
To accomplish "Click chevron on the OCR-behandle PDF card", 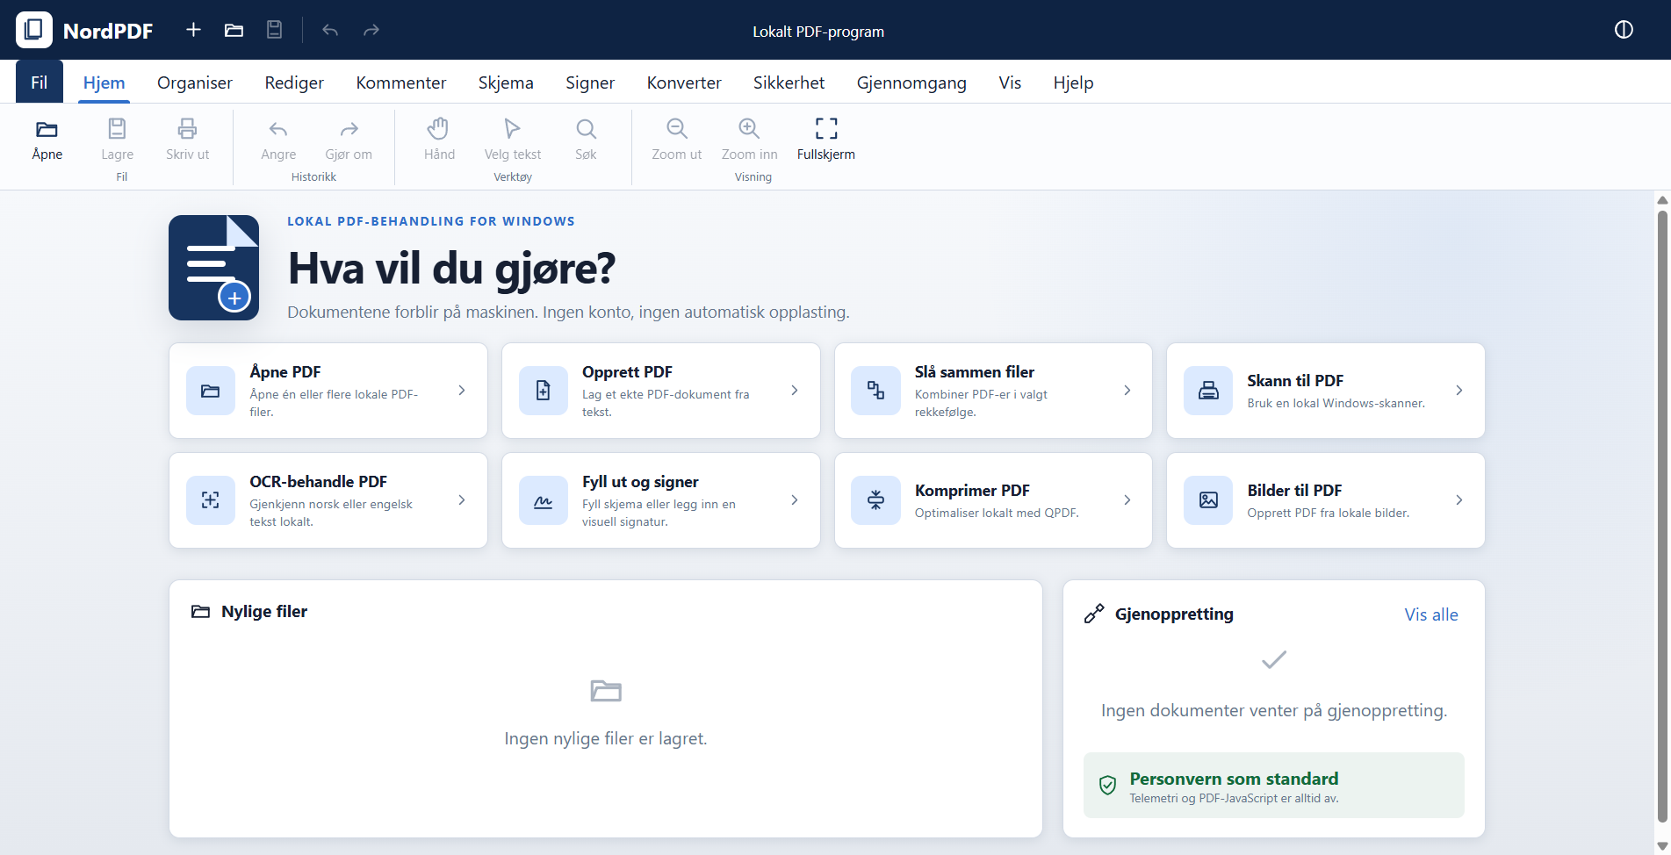I will 462,499.
